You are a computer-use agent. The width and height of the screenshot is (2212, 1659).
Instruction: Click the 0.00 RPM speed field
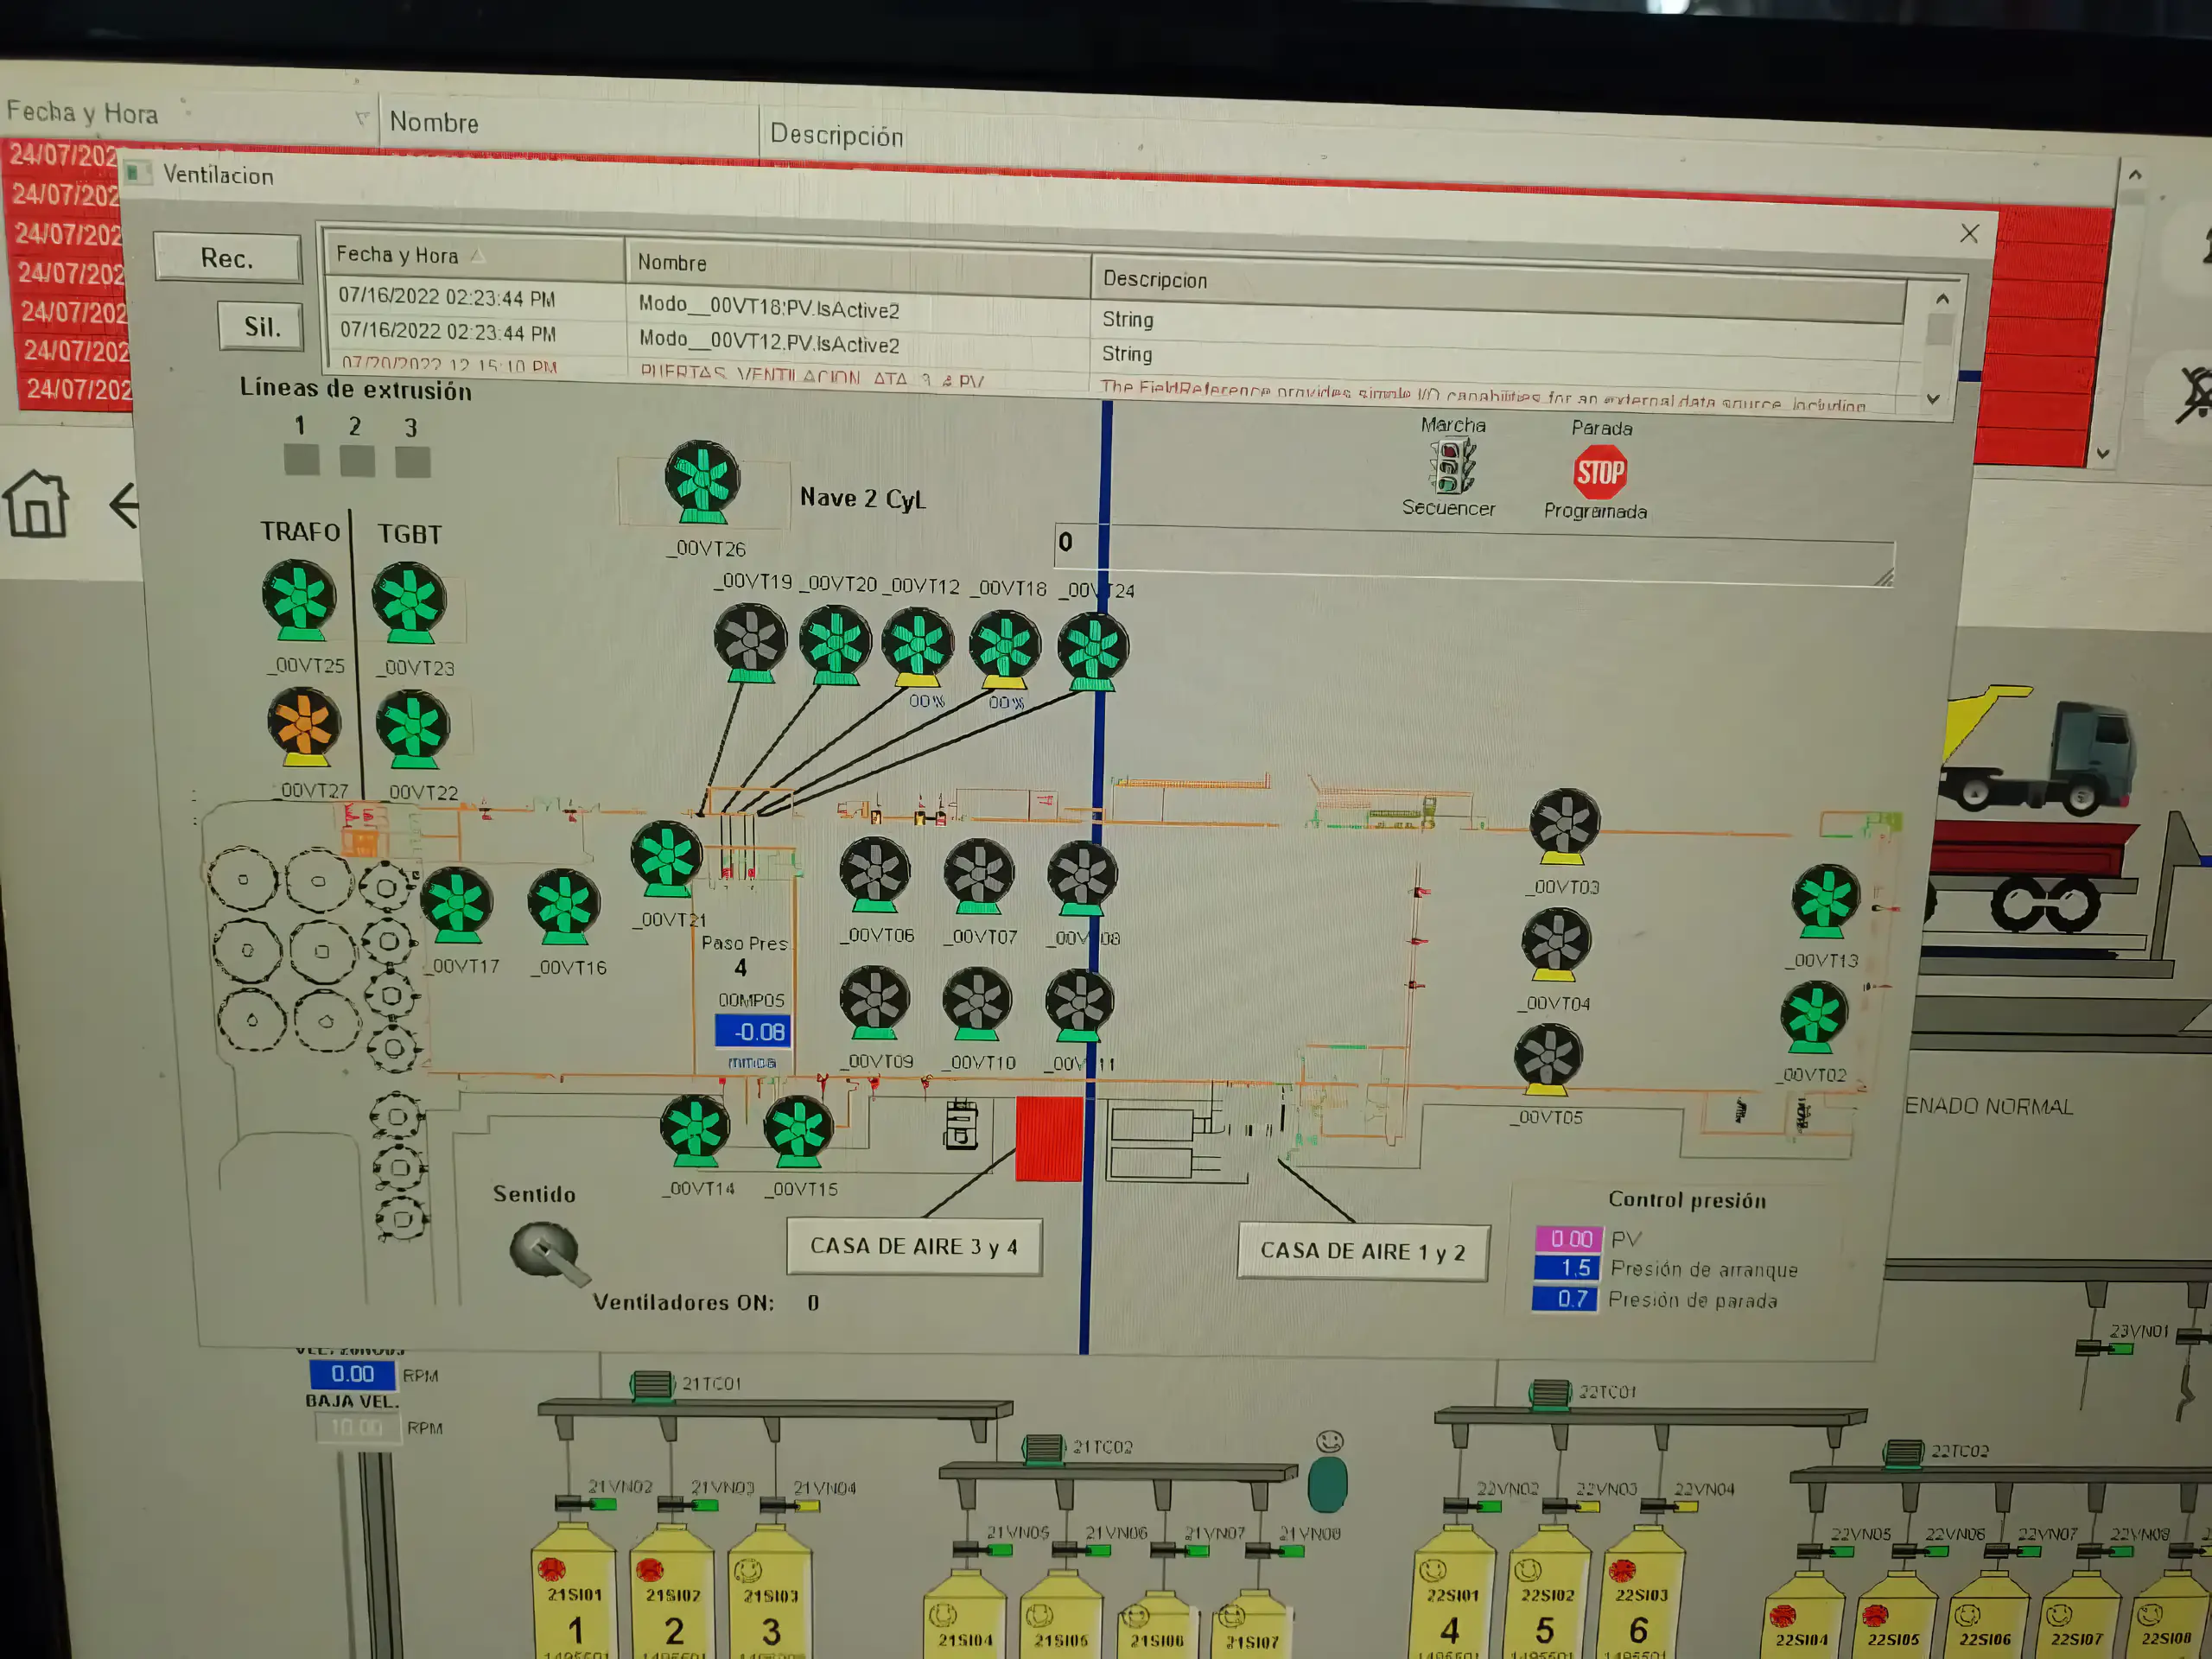tap(352, 1375)
